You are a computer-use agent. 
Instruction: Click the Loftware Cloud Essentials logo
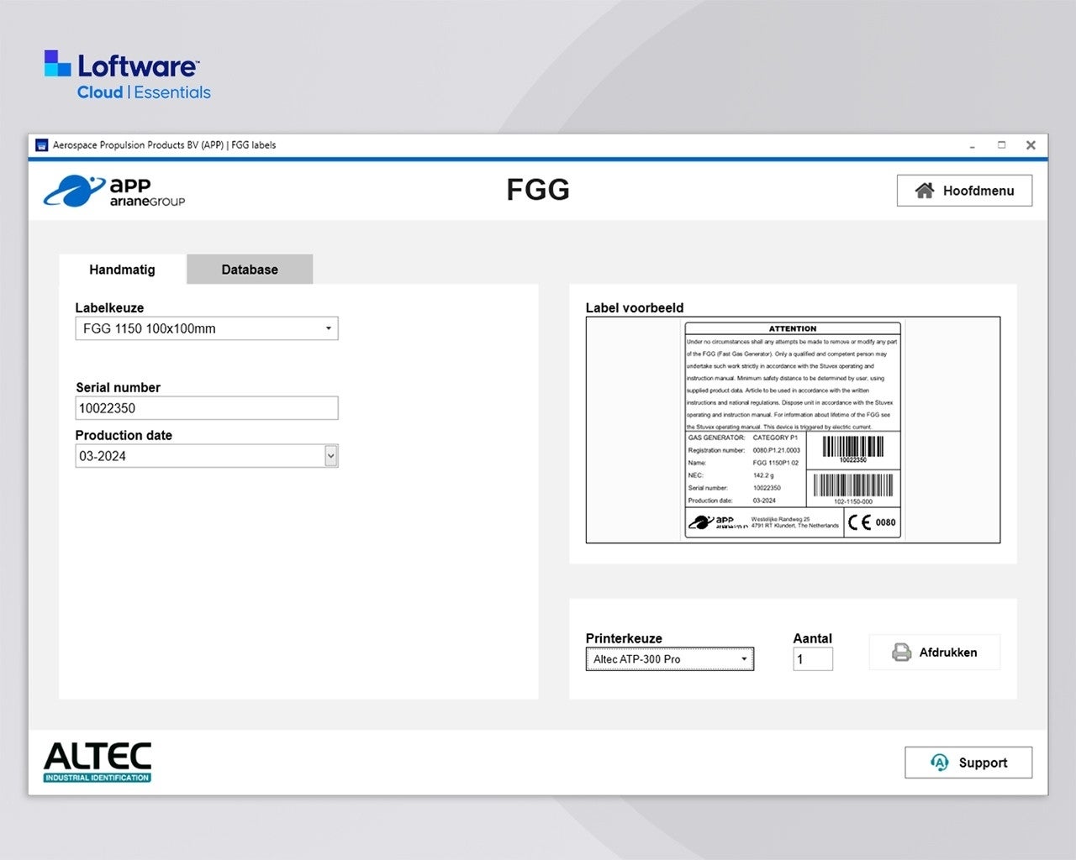[127, 76]
